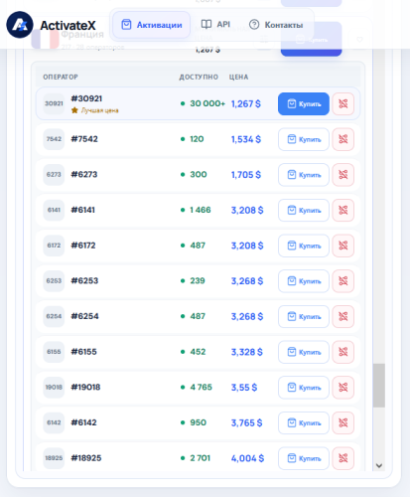Screen dimensions: 410x497
Task: Buy number from operator #7542
Action: [304, 139]
